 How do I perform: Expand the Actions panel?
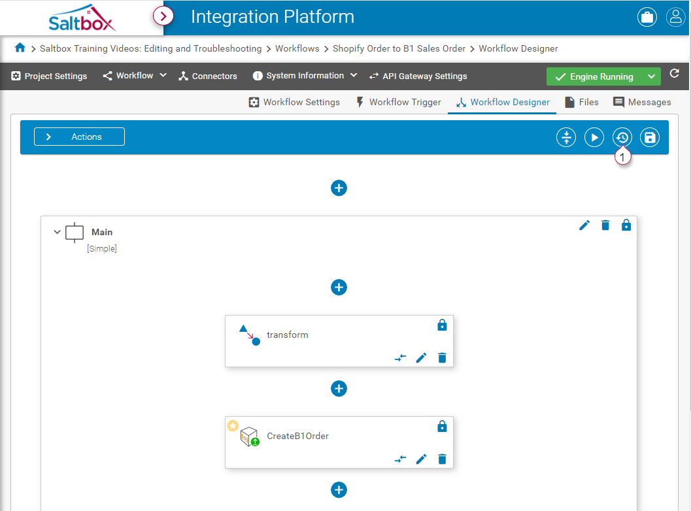point(79,137)
